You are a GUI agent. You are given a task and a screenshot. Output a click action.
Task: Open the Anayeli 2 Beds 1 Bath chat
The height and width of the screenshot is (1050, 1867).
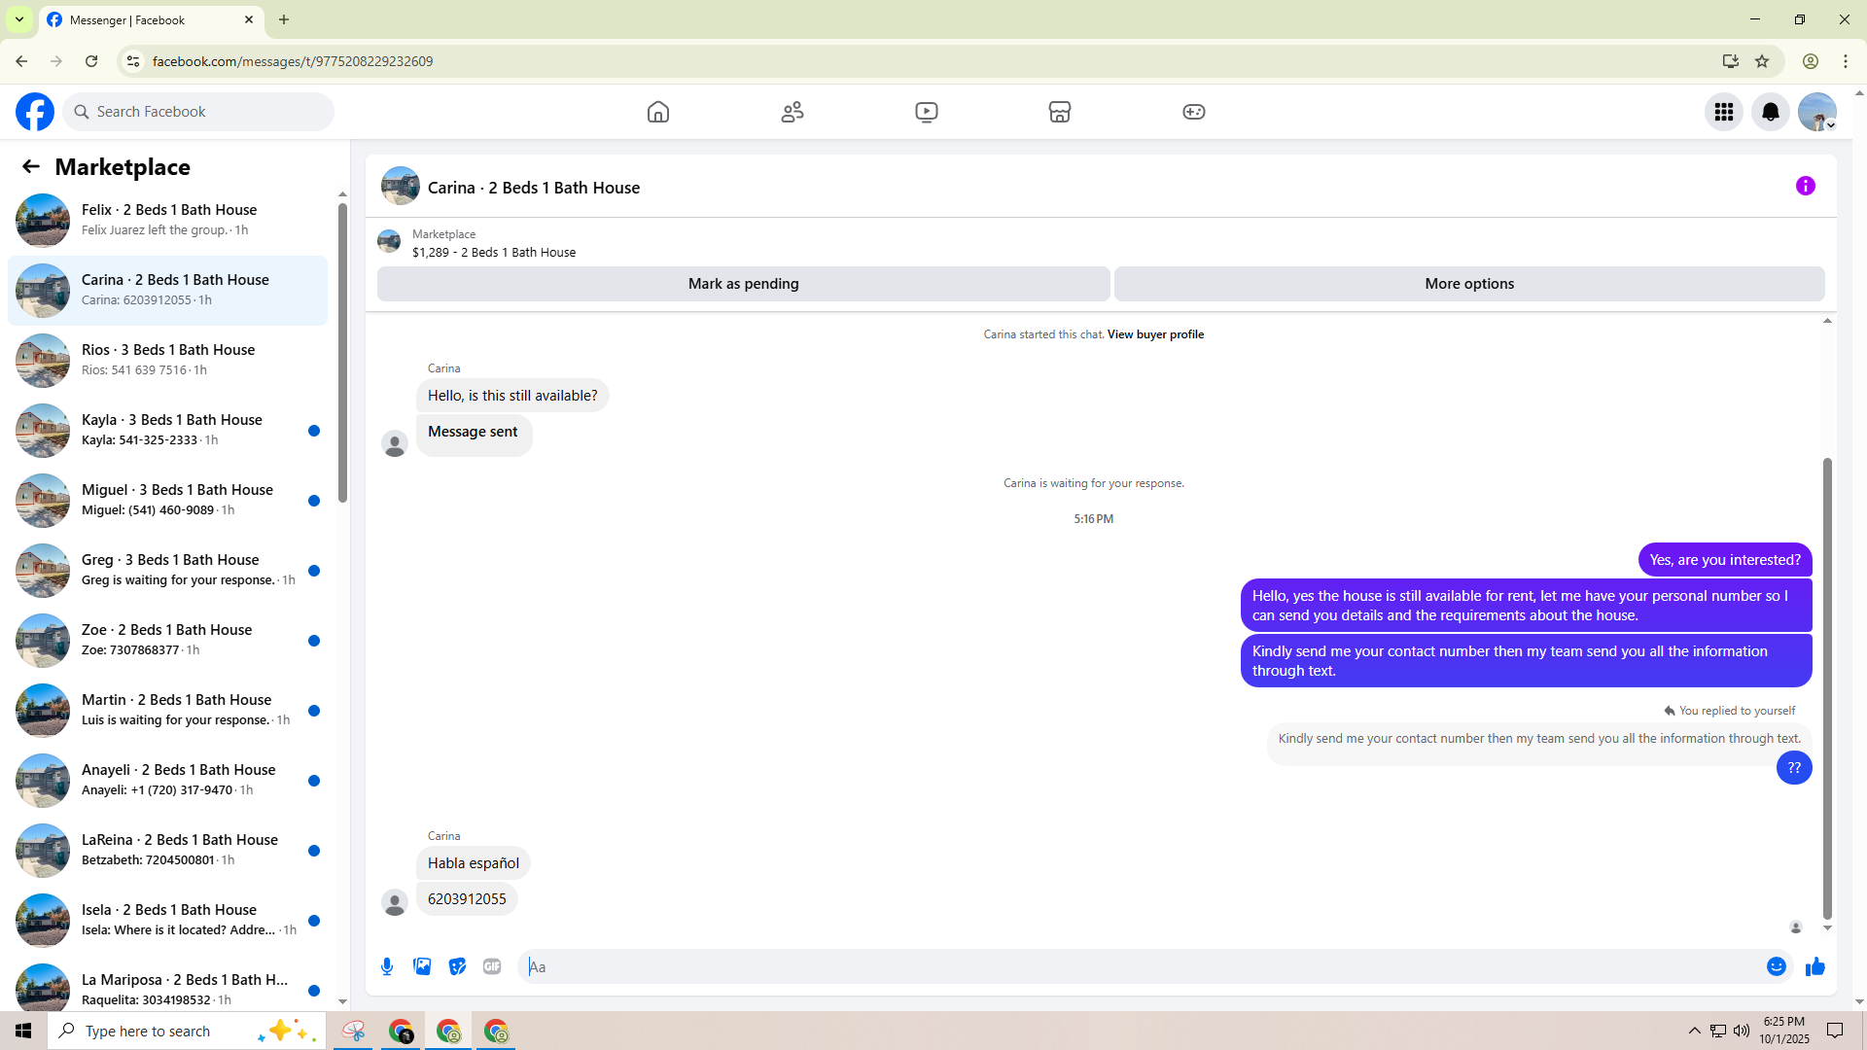tap(167, 781)
